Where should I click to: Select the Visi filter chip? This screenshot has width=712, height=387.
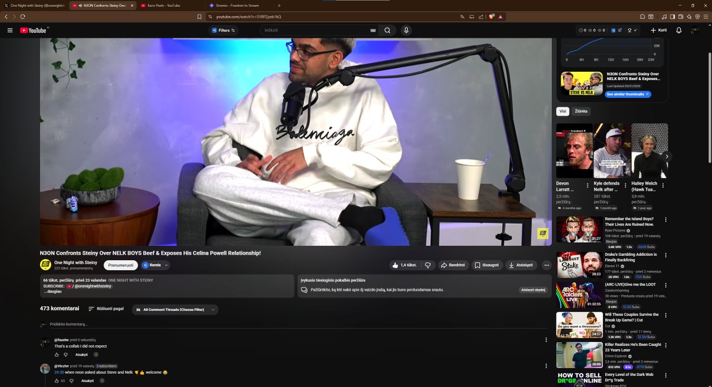tap(563, 111)
